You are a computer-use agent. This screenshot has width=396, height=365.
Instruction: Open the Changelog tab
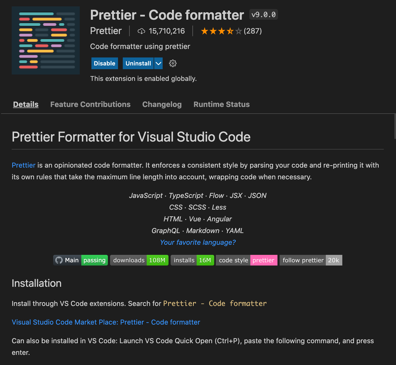pos(162,104)
